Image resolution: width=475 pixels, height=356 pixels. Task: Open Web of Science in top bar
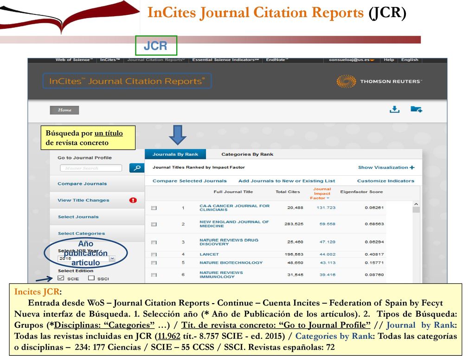[x=73, y=60]
